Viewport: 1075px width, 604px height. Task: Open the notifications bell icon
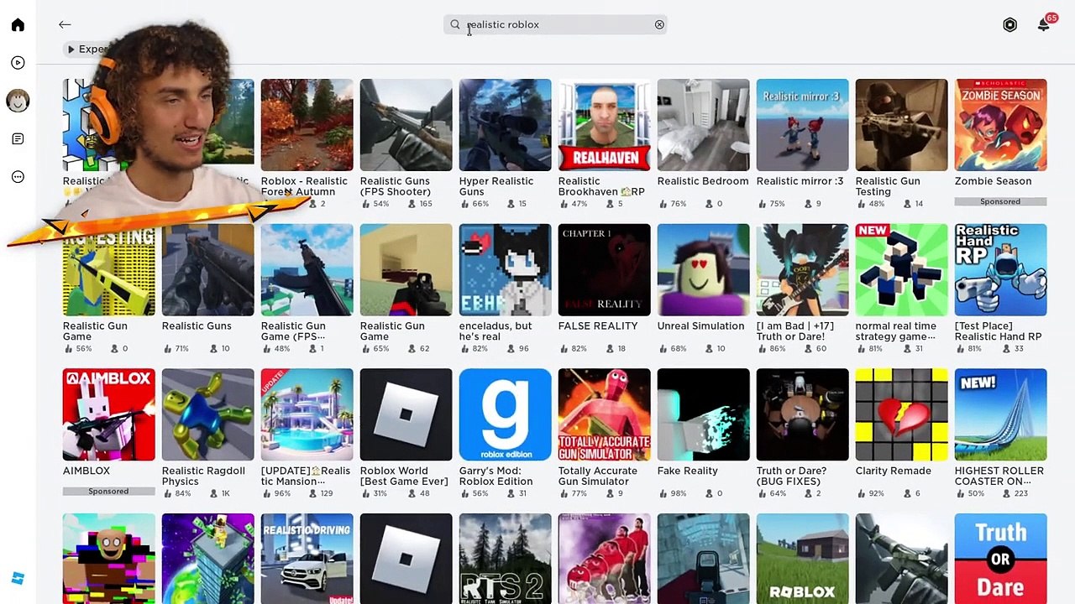(x=1043, y=25)
